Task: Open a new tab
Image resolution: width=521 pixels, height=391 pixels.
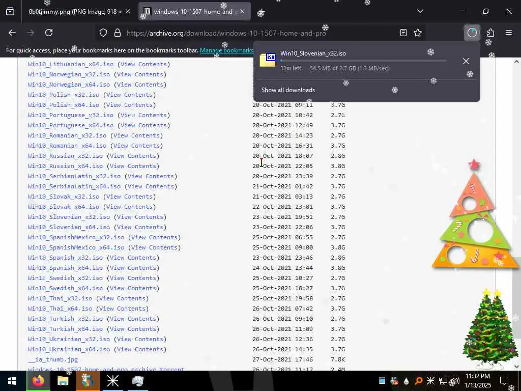Action: point(260,13)
